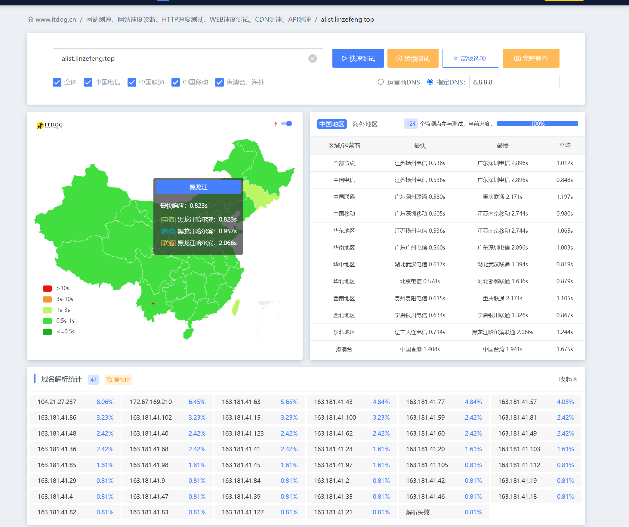Expand the 高级选项 dropdown
Screen dimensions: 629x527
(470, 58)
